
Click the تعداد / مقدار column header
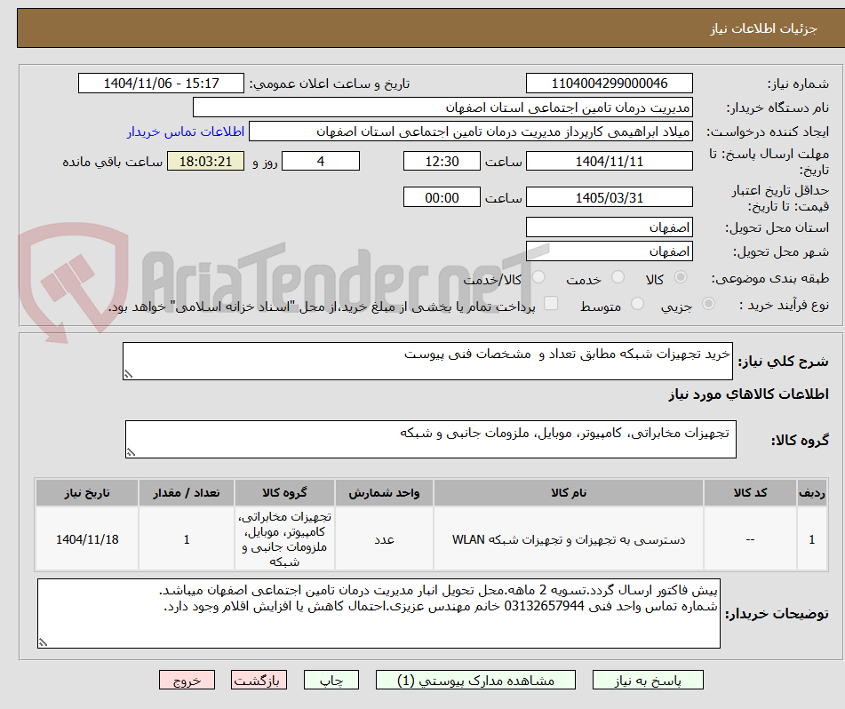pos(187,492)
